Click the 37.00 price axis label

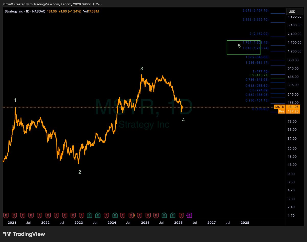pyautogui.click(x=292, y=139)
